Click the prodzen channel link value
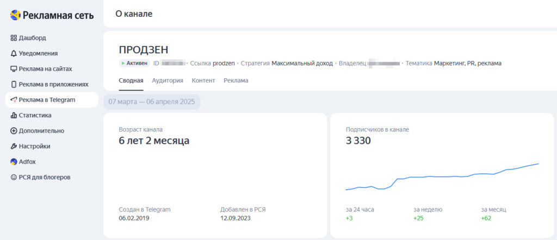The width and height of the screenshot is (557, 240). point(224,64)
